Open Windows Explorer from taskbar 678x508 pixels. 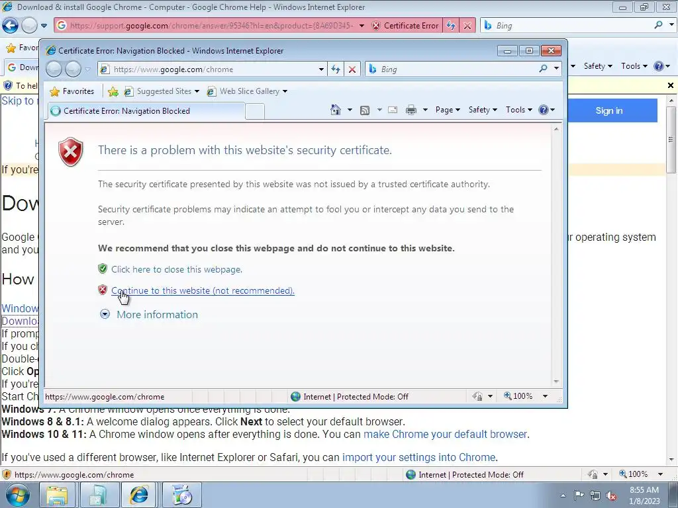pos(57,495)
